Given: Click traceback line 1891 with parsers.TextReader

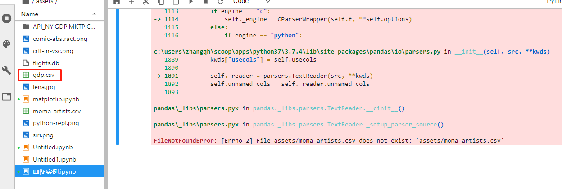Looking at the screenshot, I should coord(263,76).
